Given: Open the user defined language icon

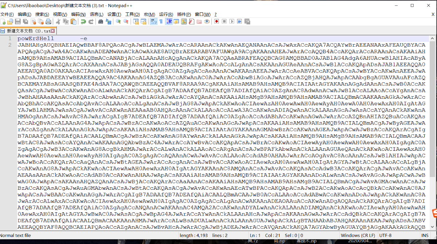Looking at the screenshot, I should point(176,21).
